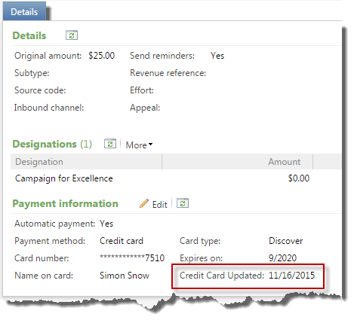
Task: Click the green Details section heading
Action: point(29,35)
